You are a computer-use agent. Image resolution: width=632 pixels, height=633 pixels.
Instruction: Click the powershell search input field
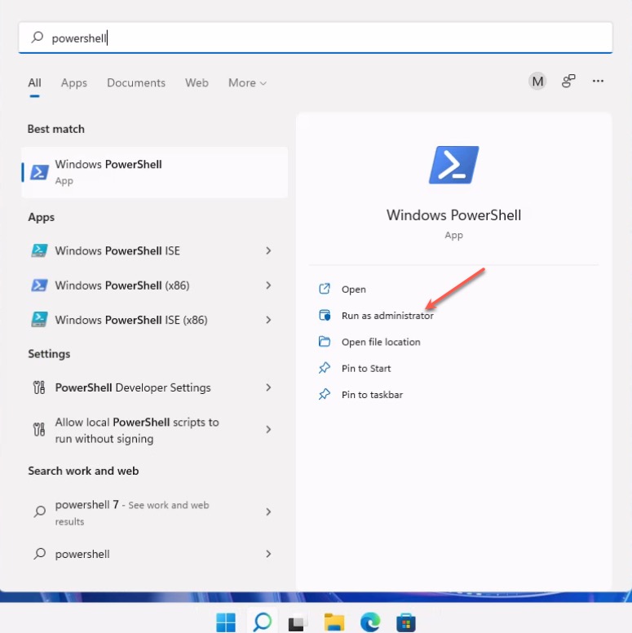[x=316, y=38]
